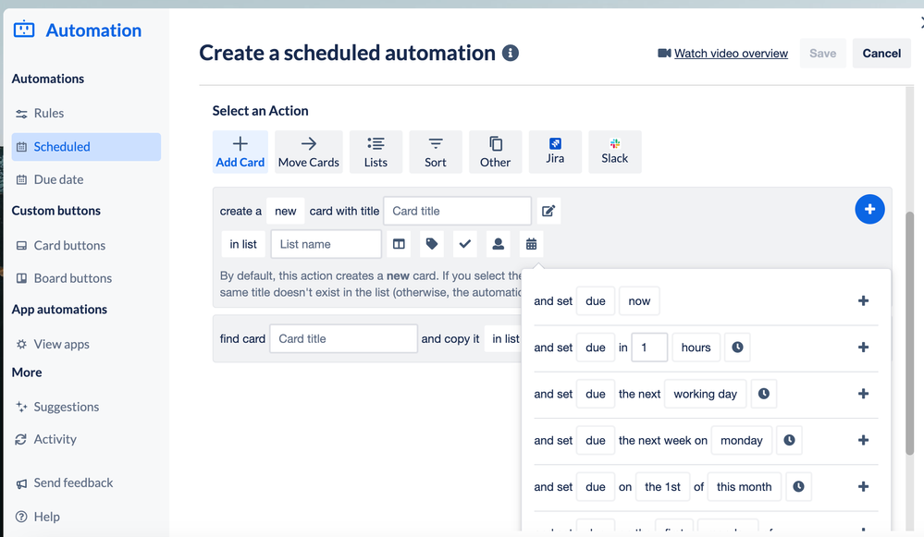Click the clock icon in working day row

[764, 394]
